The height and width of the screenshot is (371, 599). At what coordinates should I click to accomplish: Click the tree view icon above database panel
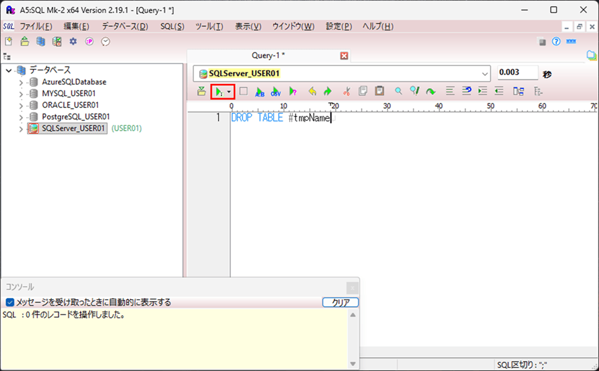click(x=7, y=57)
